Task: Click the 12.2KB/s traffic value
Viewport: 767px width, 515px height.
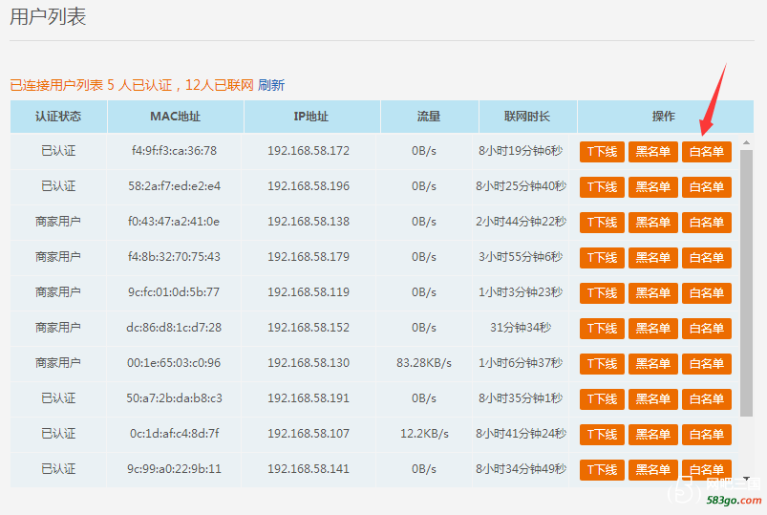Action: click(424, 433)
